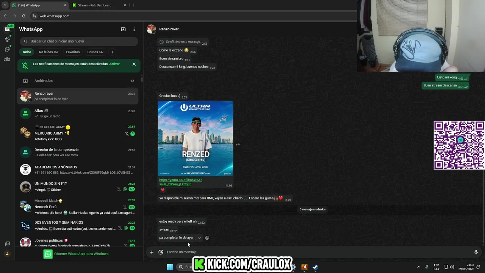
Task: Click the search chats input field
Action: point(79,41)
